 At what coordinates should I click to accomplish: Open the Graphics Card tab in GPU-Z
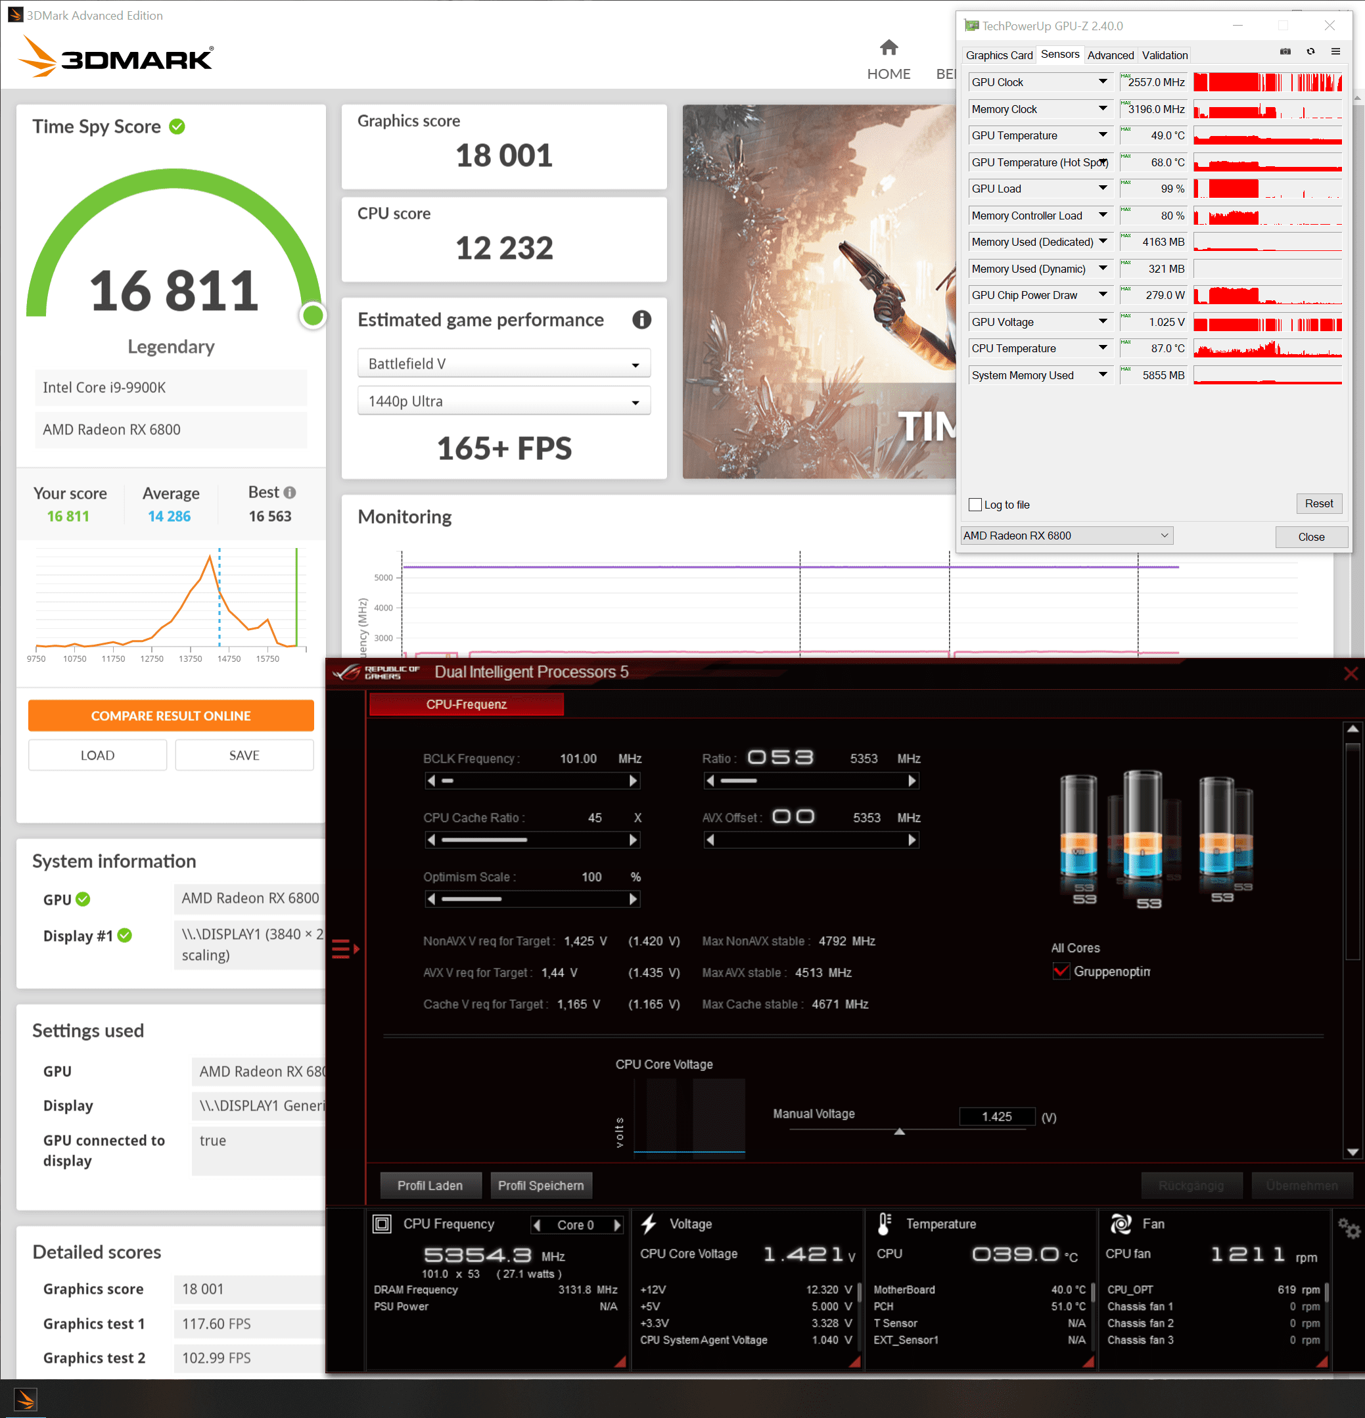click(999, 56)
